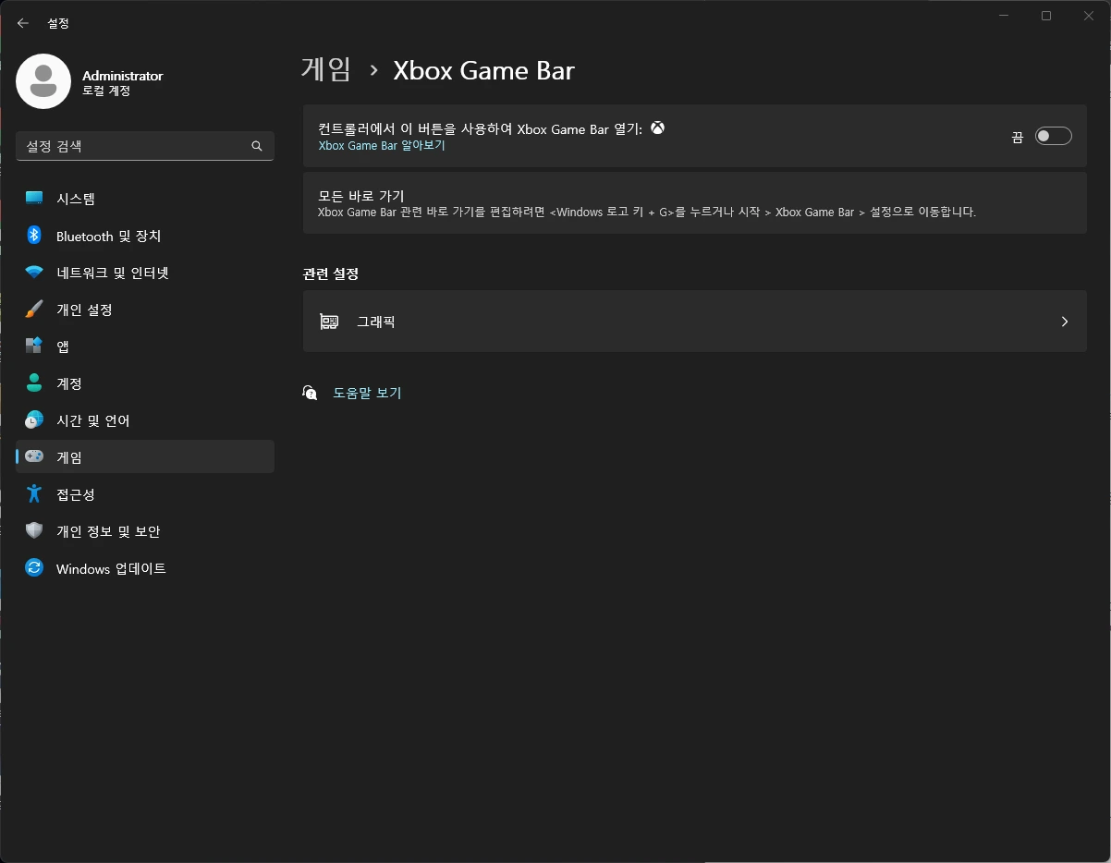The height and width of the screenshot is (863, 1111).
Task: Open Windows 업데이트 page
Action: pos(145,568)
